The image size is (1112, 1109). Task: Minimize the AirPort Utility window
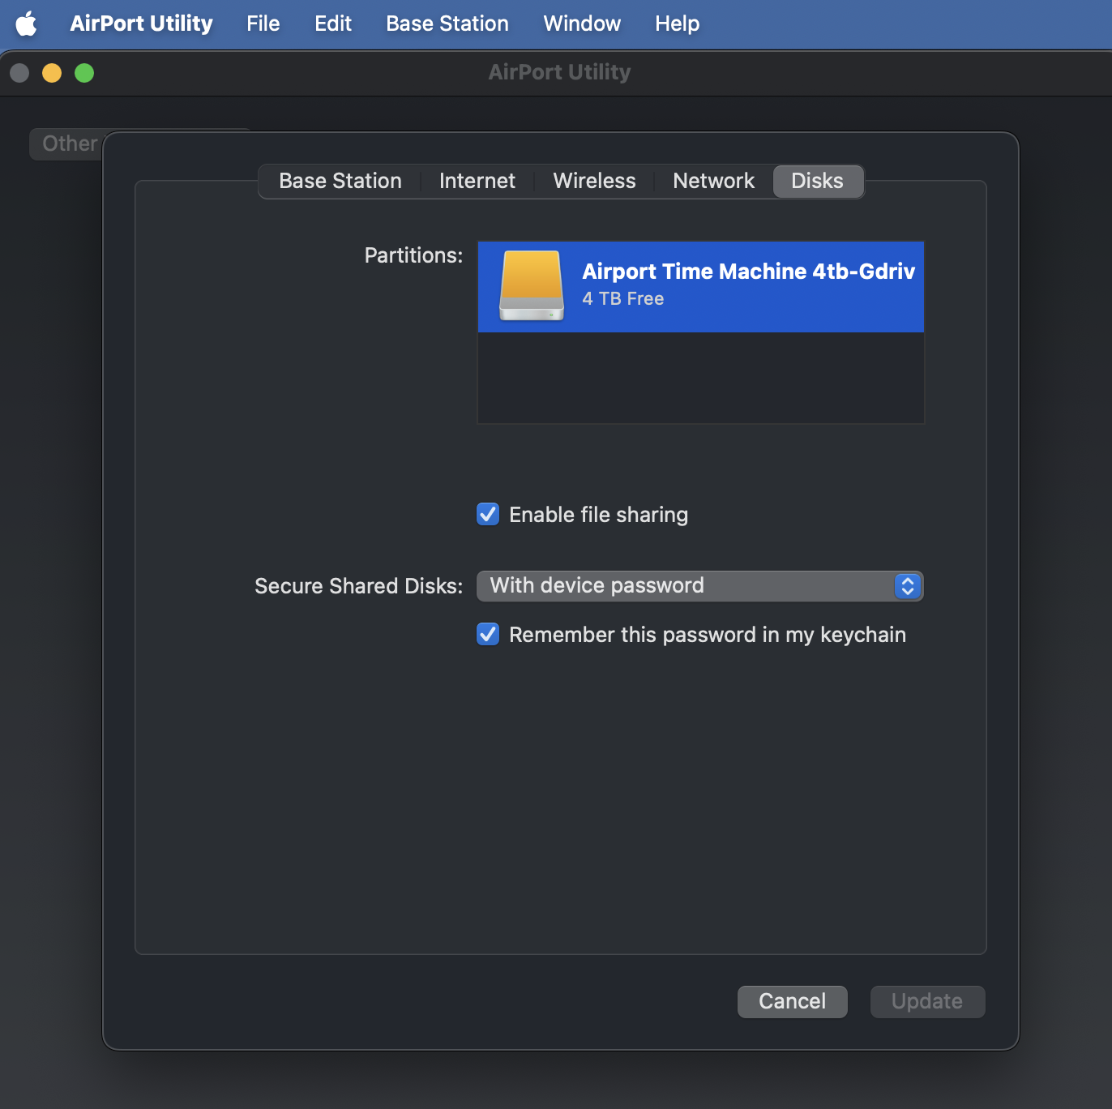pos(52,73)
